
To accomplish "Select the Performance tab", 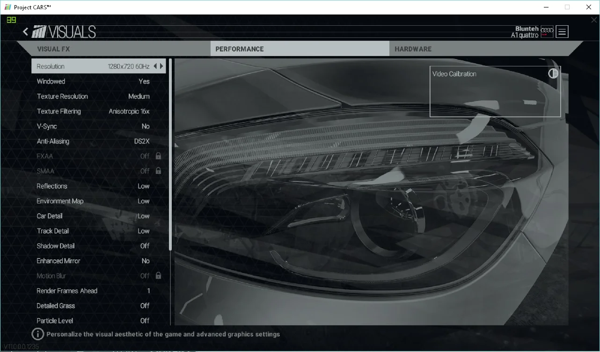I will pos(300,49).
